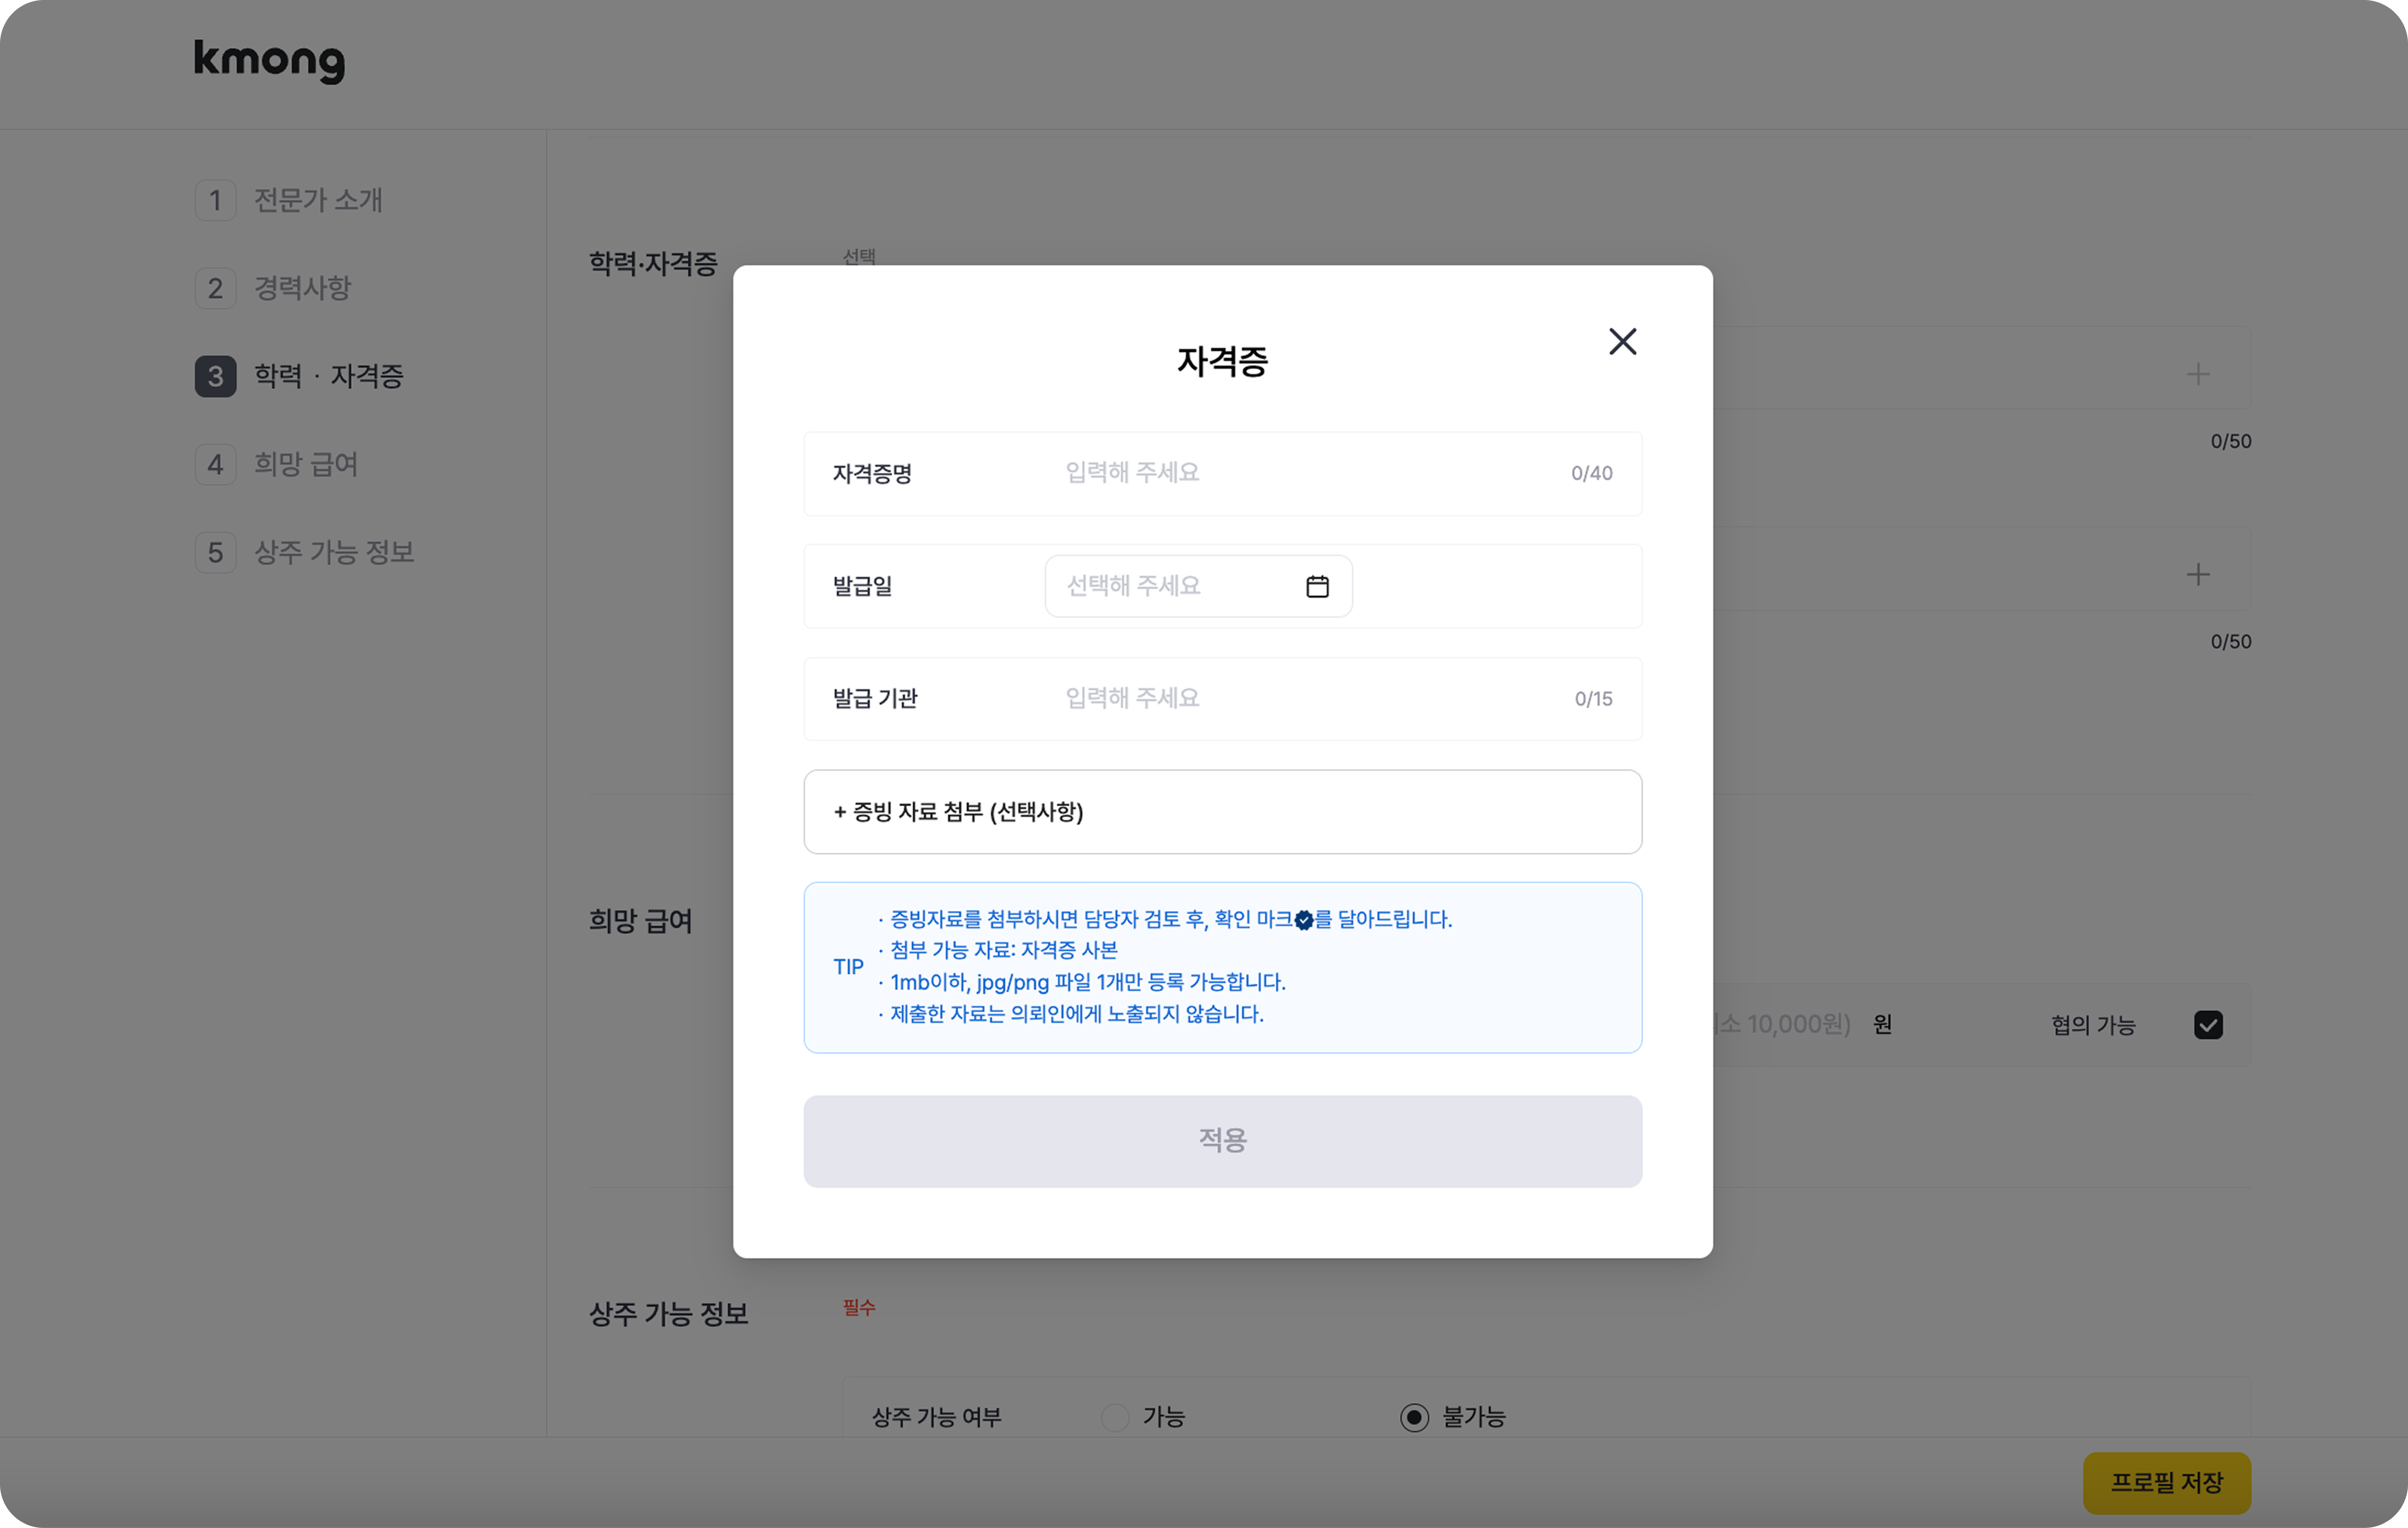Click step number 1 badge in the sidebar
The image size is (2408, 1528).
[x=215, y=200]
